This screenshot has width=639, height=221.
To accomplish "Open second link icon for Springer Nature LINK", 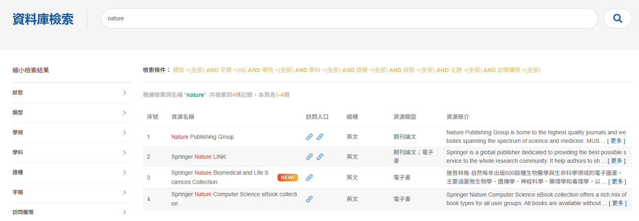I will click(320, 157).
